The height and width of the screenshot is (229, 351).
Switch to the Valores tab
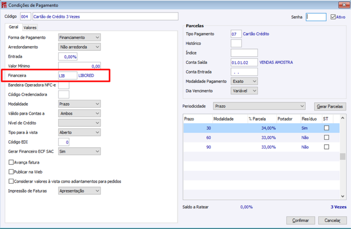(30, 28)
